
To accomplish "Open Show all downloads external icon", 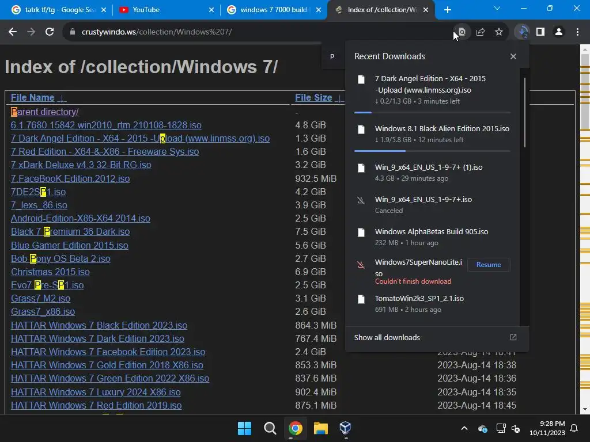I will coord(513,337).
